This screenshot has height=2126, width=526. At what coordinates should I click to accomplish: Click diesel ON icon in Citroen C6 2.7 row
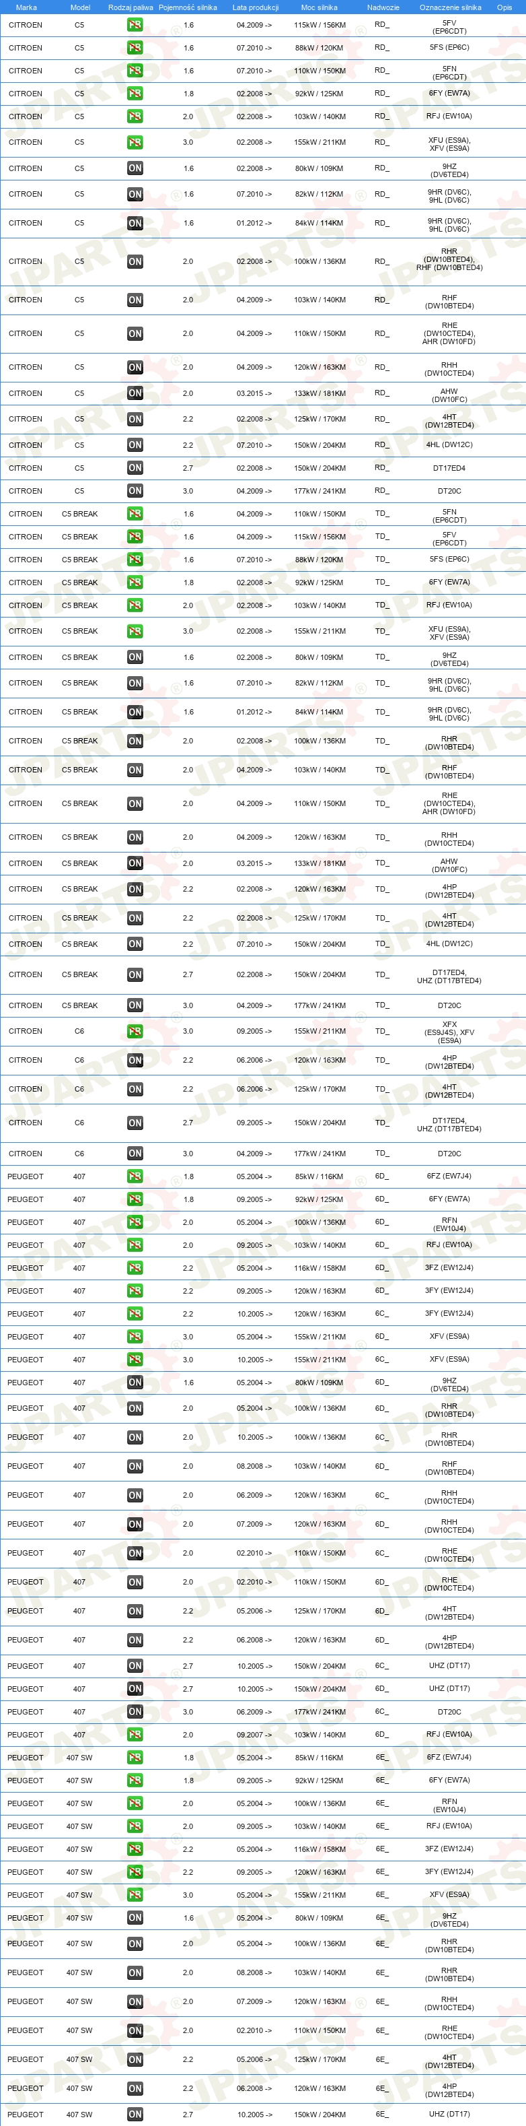[x=135, y=1123]
